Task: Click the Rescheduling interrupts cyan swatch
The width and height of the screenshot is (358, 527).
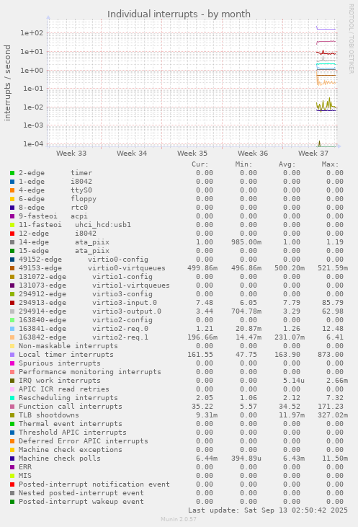Action: pyautogui.click(x=12, y=398)
